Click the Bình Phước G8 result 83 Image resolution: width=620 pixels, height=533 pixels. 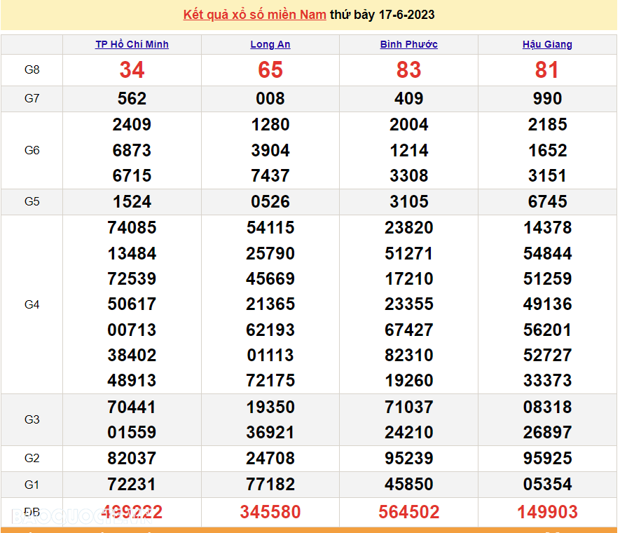408,70
